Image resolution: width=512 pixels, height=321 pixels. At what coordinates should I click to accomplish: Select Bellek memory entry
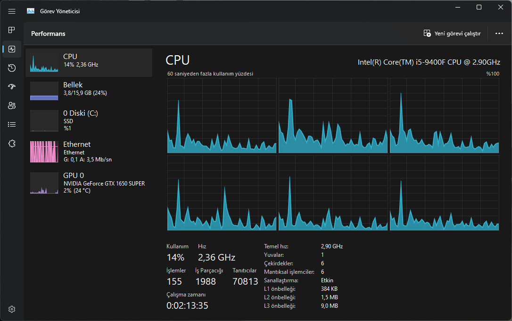coord(89,90)
